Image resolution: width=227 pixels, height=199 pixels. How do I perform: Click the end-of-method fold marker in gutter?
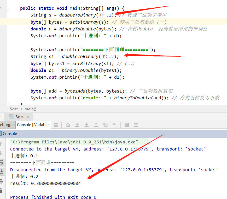point(7,104)
